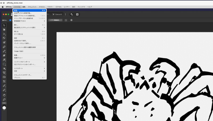Expand コンテンツをインポート submenu
This screenshot has width=213, height=121.
[x=30, y=62]
